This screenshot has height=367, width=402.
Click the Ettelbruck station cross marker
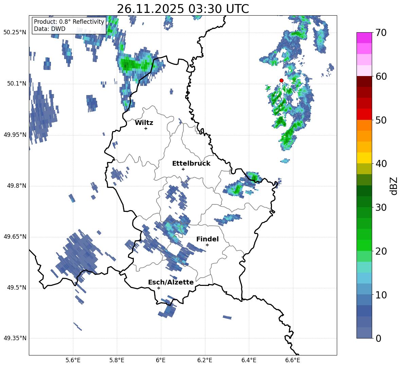[183, 169]
